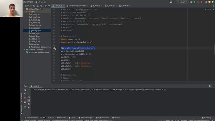Click the Laba_4 tab in Run panel
The image size is (215, 121).
point(36,86)
